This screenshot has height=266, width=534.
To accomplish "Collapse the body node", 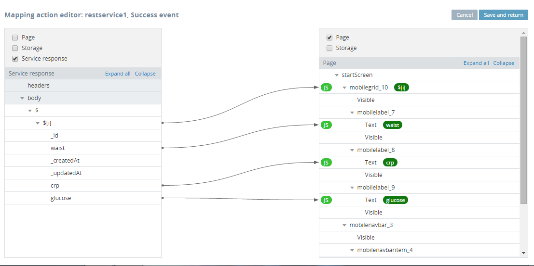I will 22,98.
